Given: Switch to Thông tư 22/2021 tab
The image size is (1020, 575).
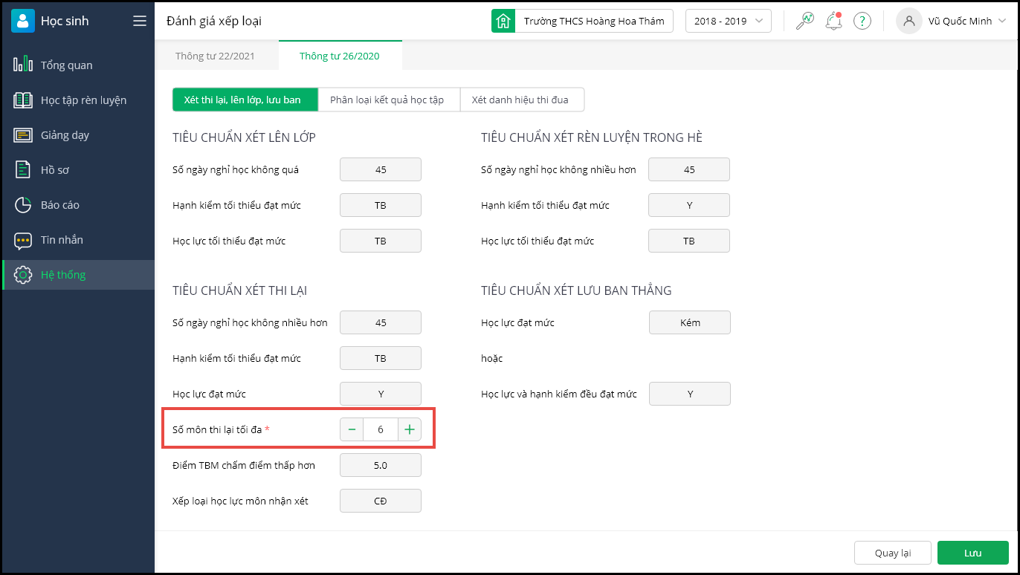Looking at the screenshot, I should coord(213,56).
